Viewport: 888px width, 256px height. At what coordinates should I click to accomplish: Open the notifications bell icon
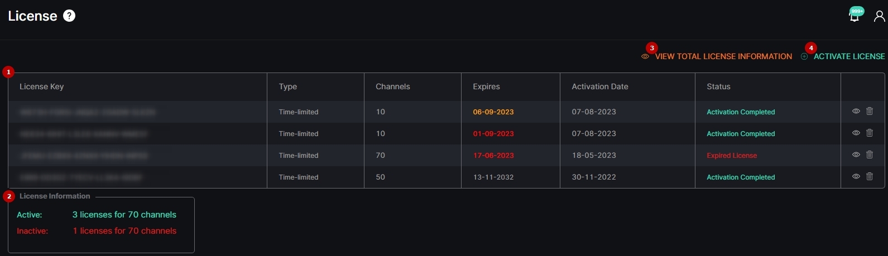(854, 17)
